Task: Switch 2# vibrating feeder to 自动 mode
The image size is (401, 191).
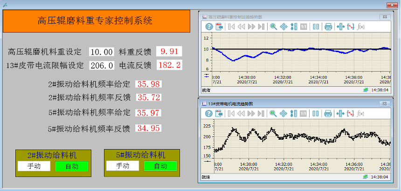Action: [x=71, y=166]
